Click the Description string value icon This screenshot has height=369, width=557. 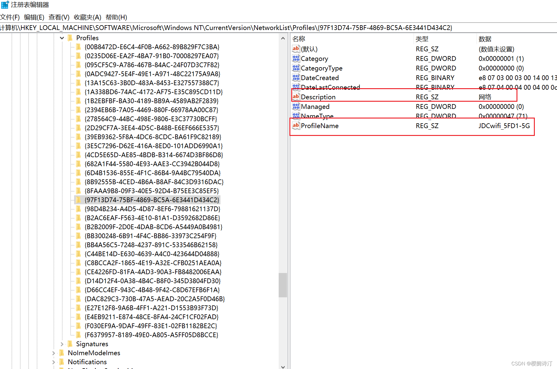coord(296,97)
